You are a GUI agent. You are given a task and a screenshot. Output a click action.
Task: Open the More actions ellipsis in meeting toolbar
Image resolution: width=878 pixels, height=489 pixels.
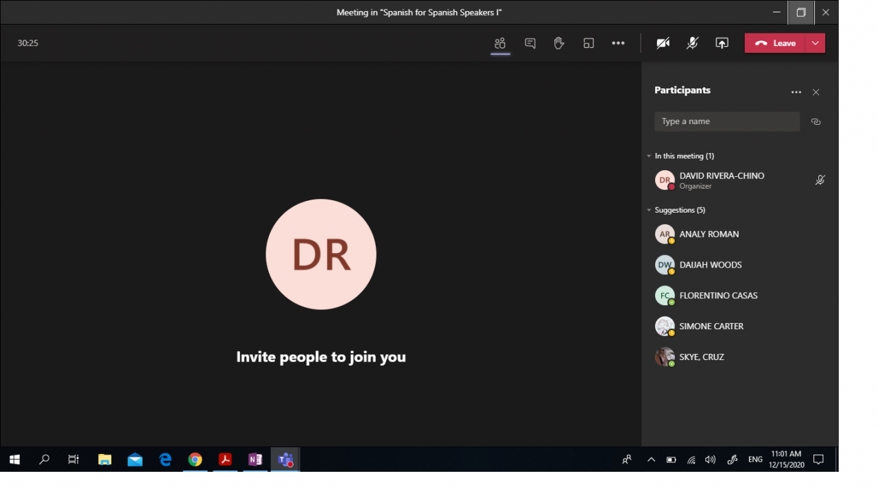[x=618, y=43]
